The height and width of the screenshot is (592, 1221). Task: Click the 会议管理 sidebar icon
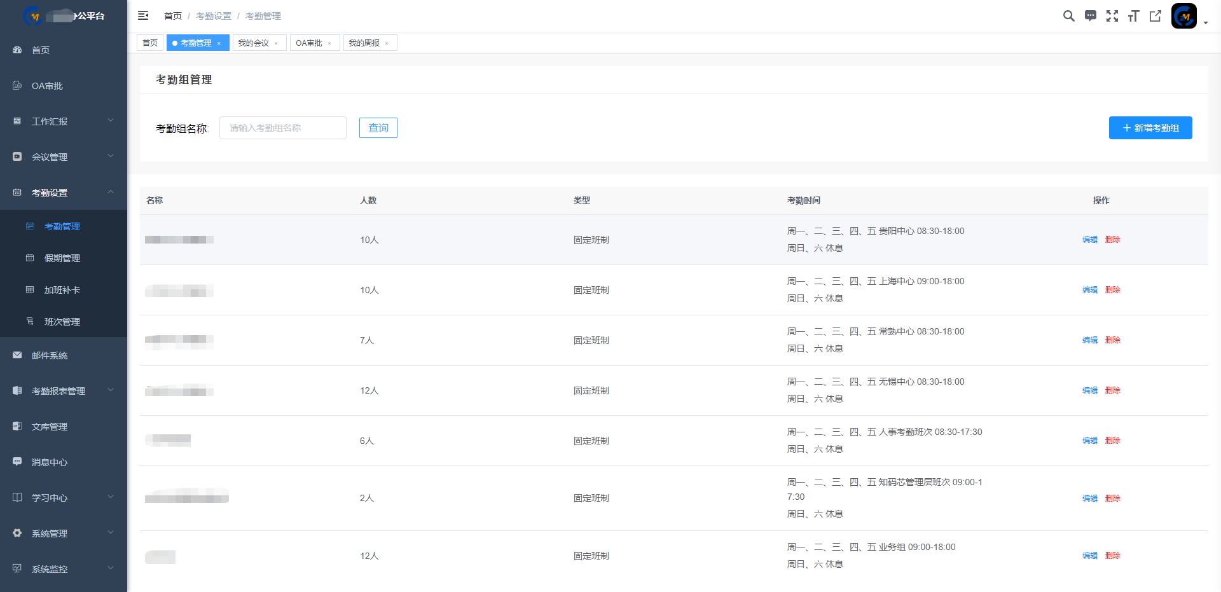[17, 156]
